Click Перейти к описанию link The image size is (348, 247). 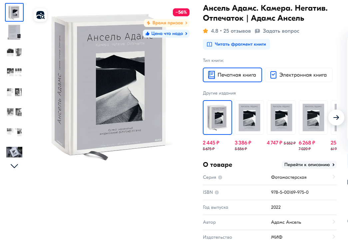[309, 165]
